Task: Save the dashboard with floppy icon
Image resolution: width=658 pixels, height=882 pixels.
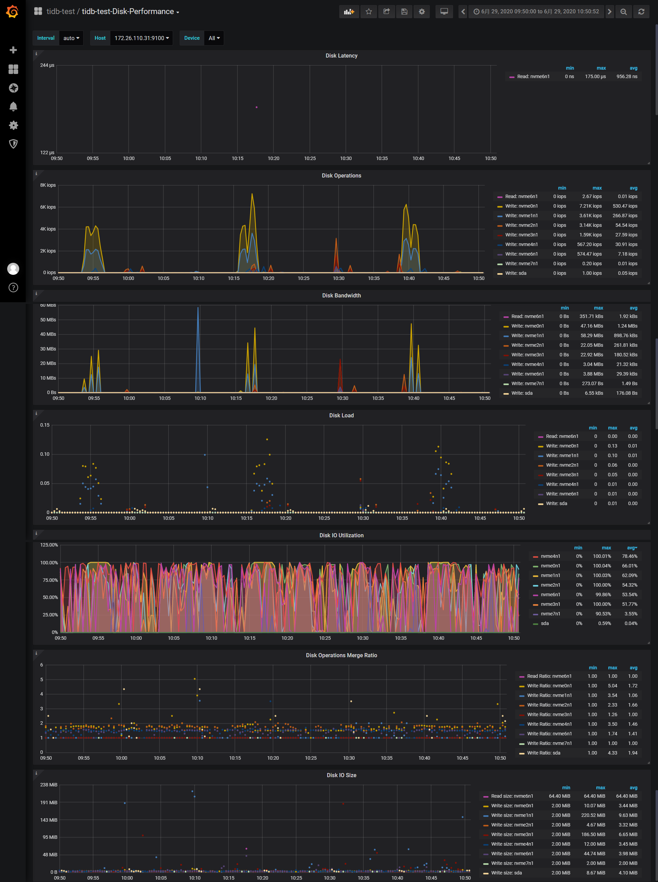Action: tap(404, 12)
